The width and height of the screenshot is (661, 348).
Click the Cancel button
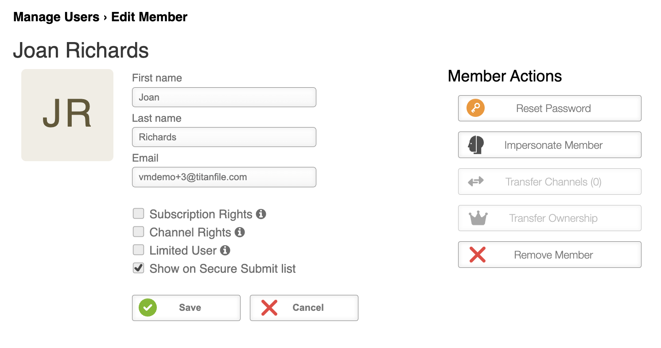[304, 308]
